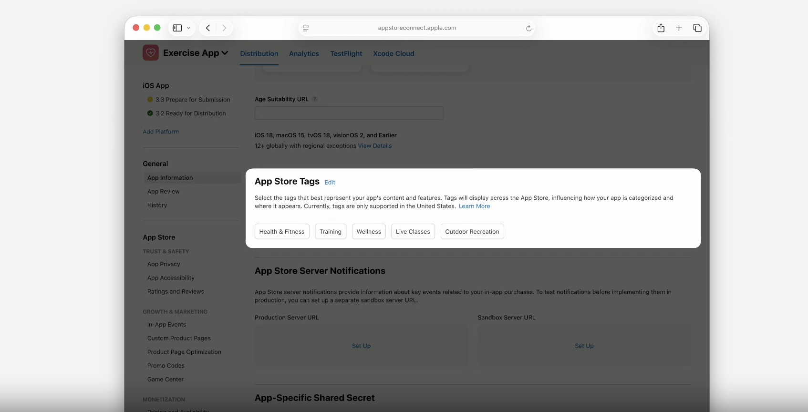808x412 pixels.
Task: Click the TRUST & SAFETY section label
Action: click(x=166, y=252)
